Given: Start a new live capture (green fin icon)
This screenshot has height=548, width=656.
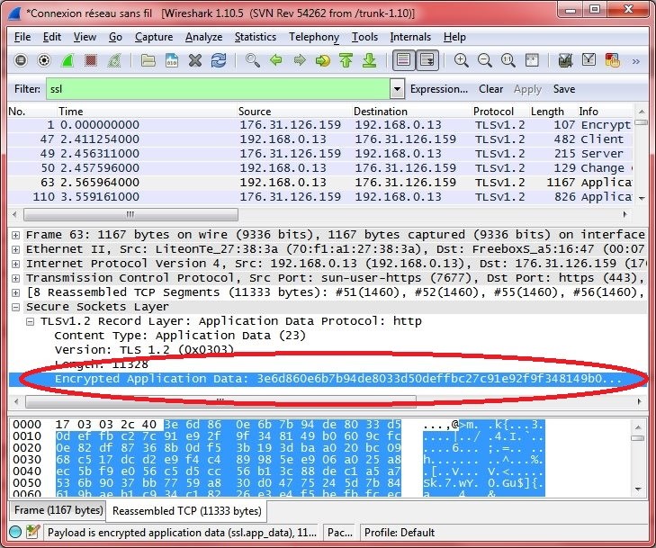Looking at the screenshot, I should (x=67, y=61).
